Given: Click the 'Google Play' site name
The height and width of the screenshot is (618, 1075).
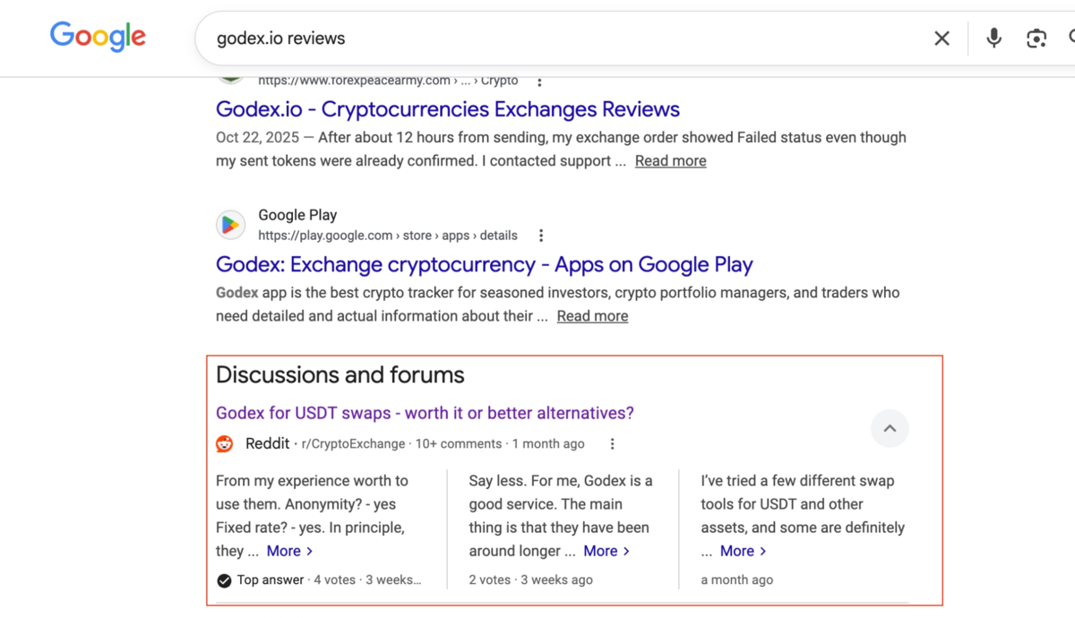Looking at the screenshot, I should pos(297,215).
